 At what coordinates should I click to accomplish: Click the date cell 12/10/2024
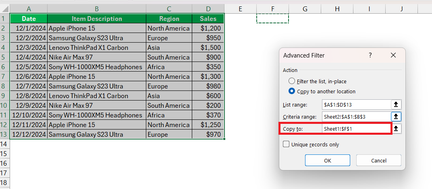click(29, 115)
